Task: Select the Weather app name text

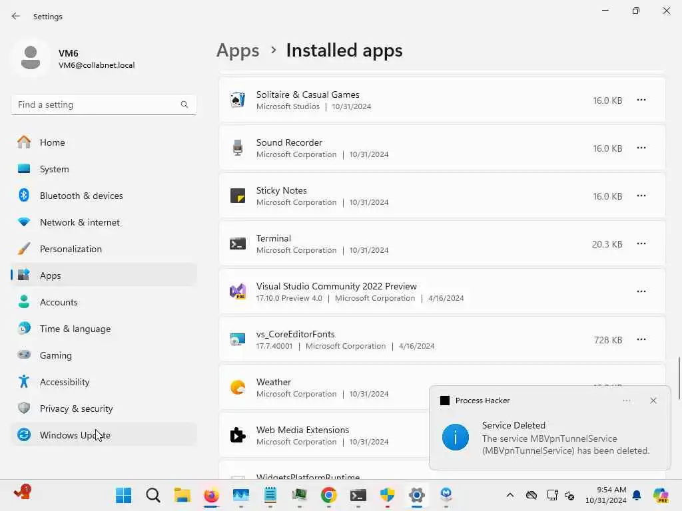Action: (274, 382)
